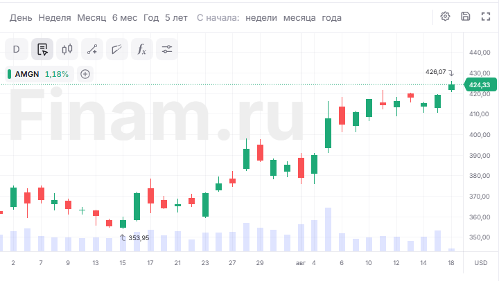
Task: Enter fullscreen mode via expand icon
Action: pyautogui.click(x=486, y=17)
